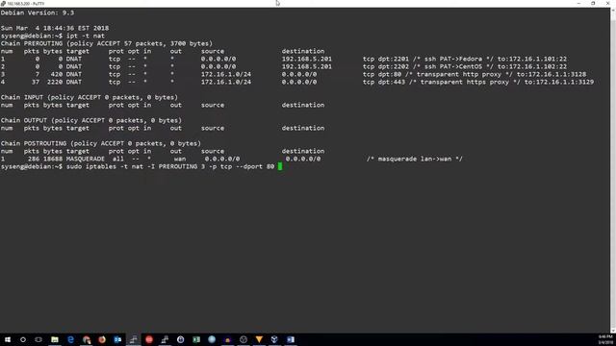Click 'tcp dpt:2201' in rule 1
The image size is (616, 346).
(x=386, y=59)
